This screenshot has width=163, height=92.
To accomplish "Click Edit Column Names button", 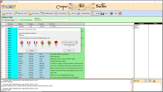I will pos(10,20).
